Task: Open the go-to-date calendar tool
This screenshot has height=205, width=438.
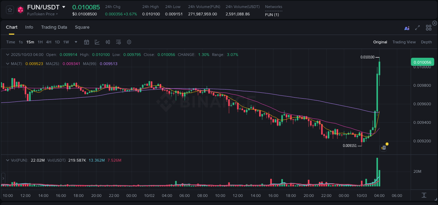Action: coord(87,42)
